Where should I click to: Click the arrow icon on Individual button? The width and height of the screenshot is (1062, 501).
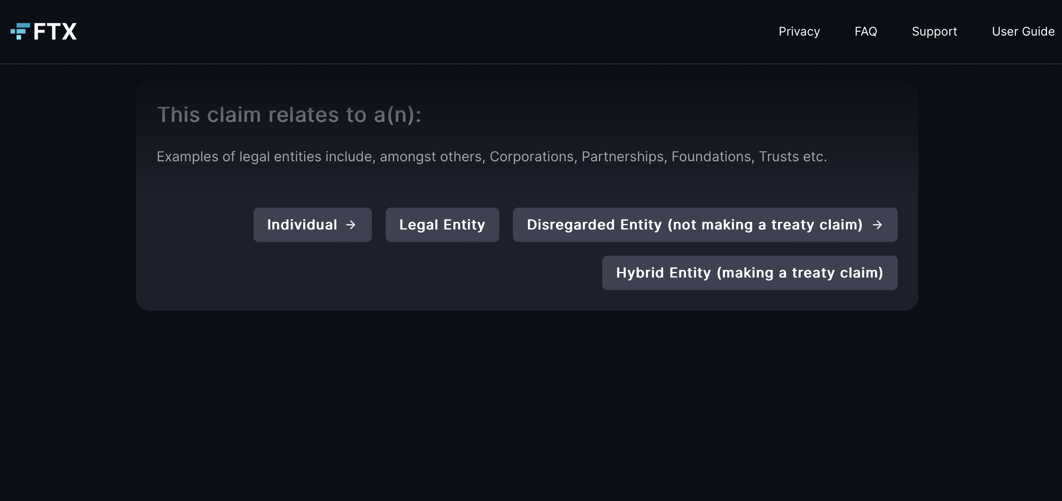351,225
